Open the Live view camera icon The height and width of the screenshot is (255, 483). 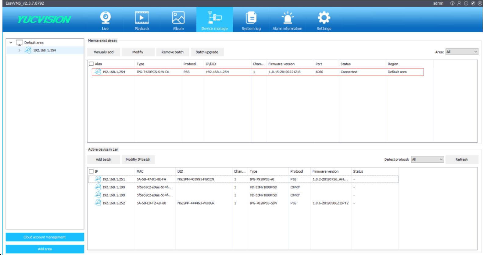click(x=106, y=18)
